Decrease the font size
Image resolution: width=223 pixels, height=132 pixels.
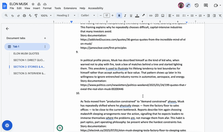point(101,16)
